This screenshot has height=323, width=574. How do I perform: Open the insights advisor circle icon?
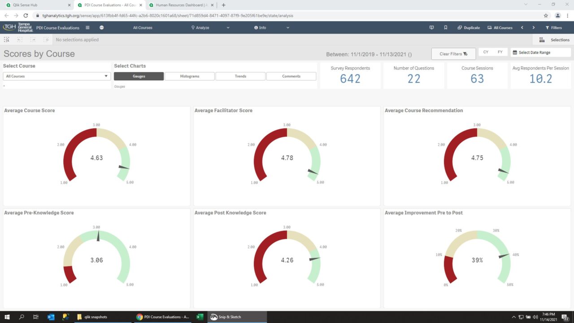click(x=101, y=27)
